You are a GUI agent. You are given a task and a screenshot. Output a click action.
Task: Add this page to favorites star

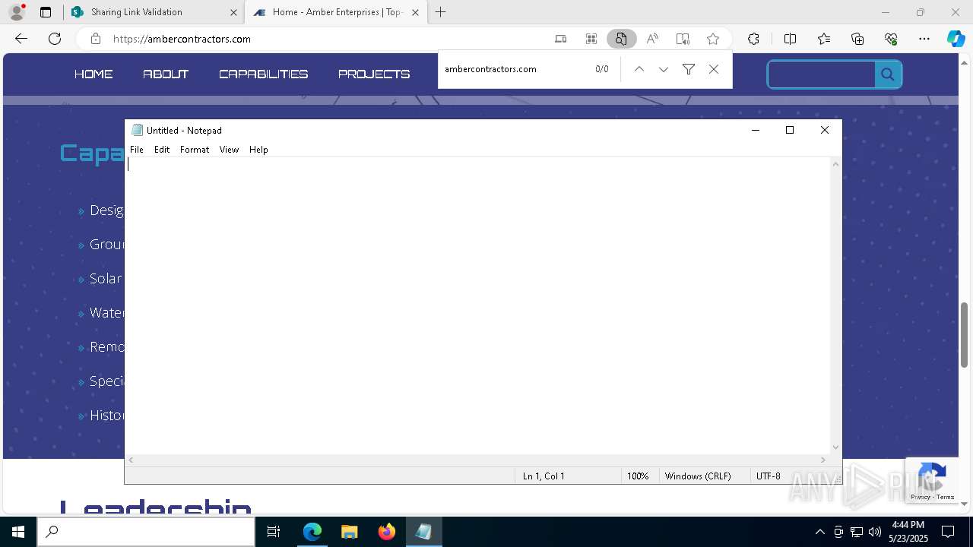pos(713,39)
